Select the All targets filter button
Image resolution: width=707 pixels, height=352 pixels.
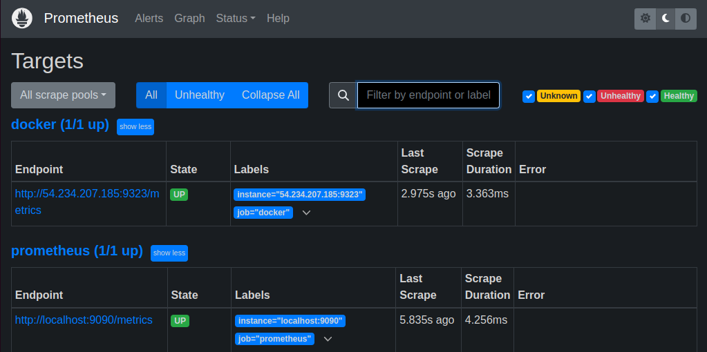tap(151, 95)
